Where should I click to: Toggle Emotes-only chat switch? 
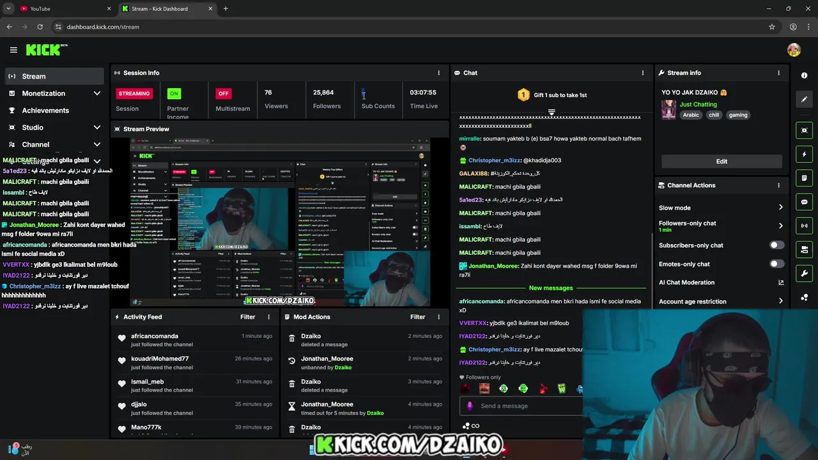click(x=776, y=264)
